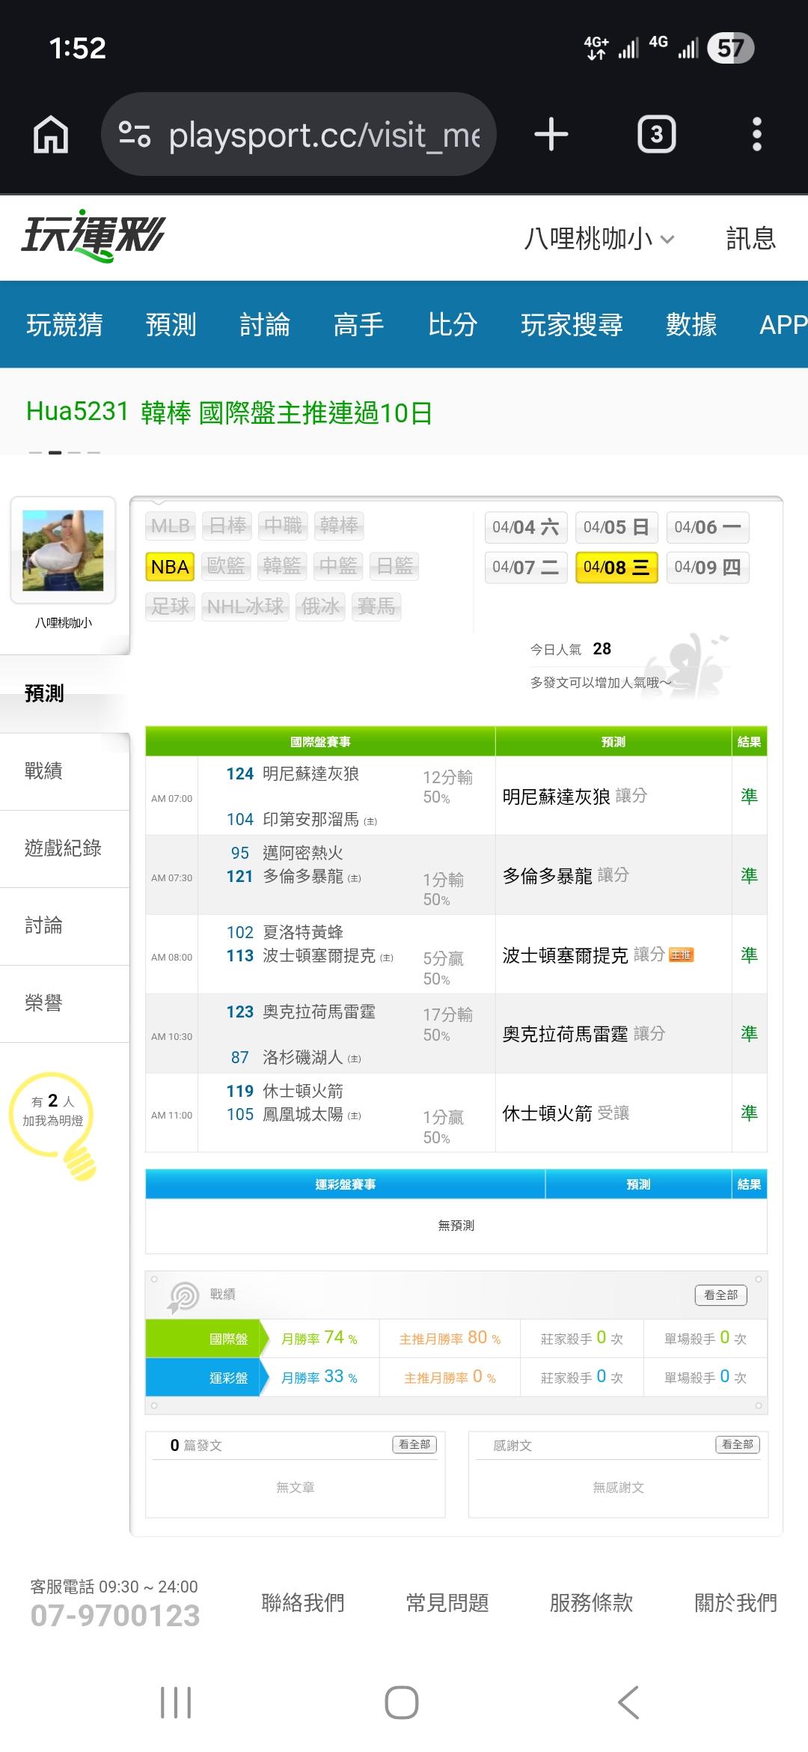Open the 遊戲紀錄 sidebar tab
This screenshot has width=808, height=1752.
pyautogui.click(x=63, y=848)
